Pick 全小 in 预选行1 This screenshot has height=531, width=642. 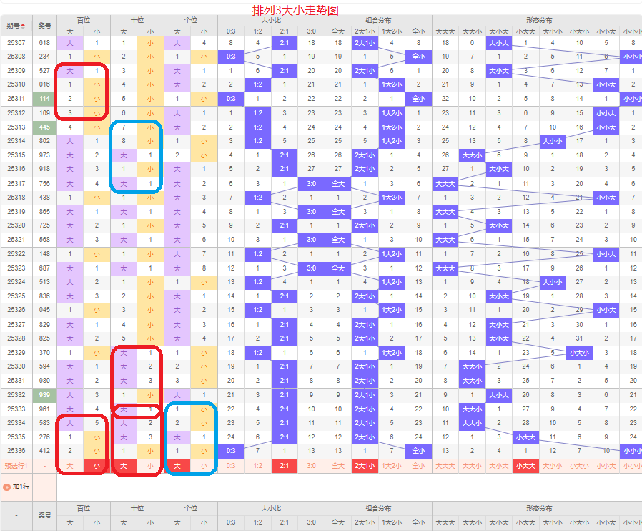[418, 466]
